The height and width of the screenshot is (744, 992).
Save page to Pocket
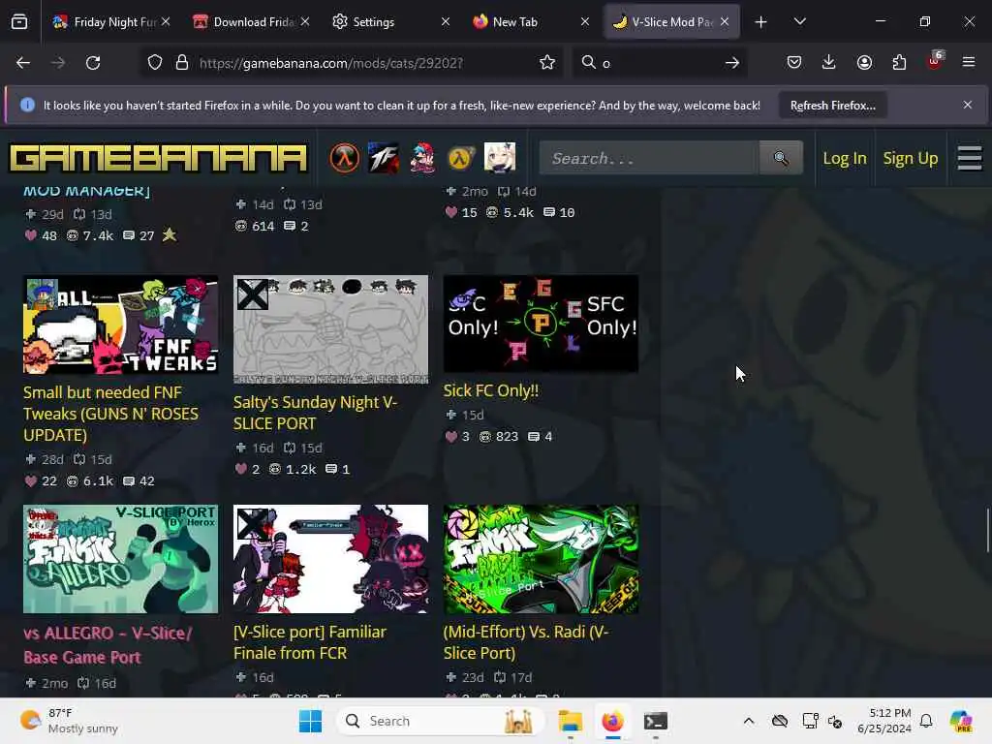(x=794, y=63)
